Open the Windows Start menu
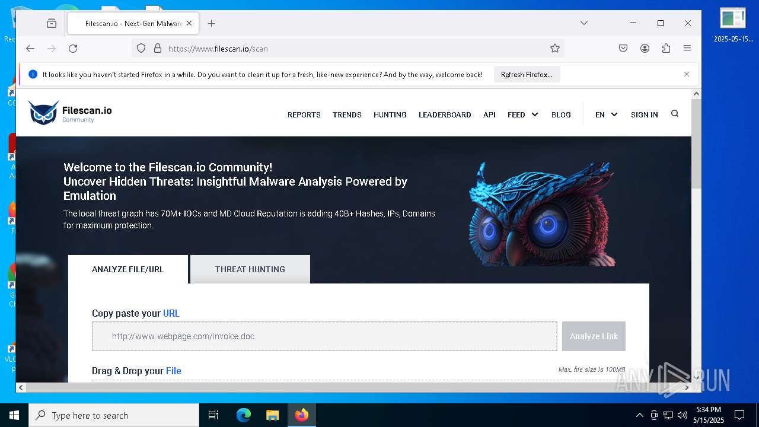This screenshot has height=427, width=759. (x=14, y=415)
